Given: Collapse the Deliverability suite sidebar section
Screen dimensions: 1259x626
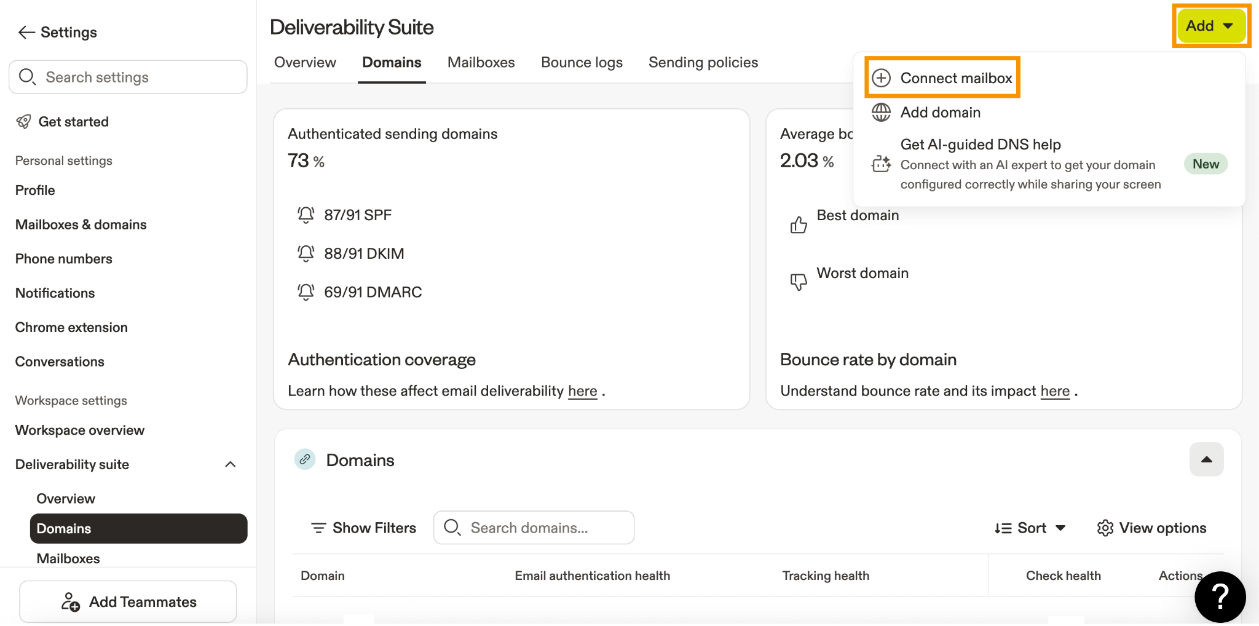Looking at the screenshot, I should (x=231, y=464).
